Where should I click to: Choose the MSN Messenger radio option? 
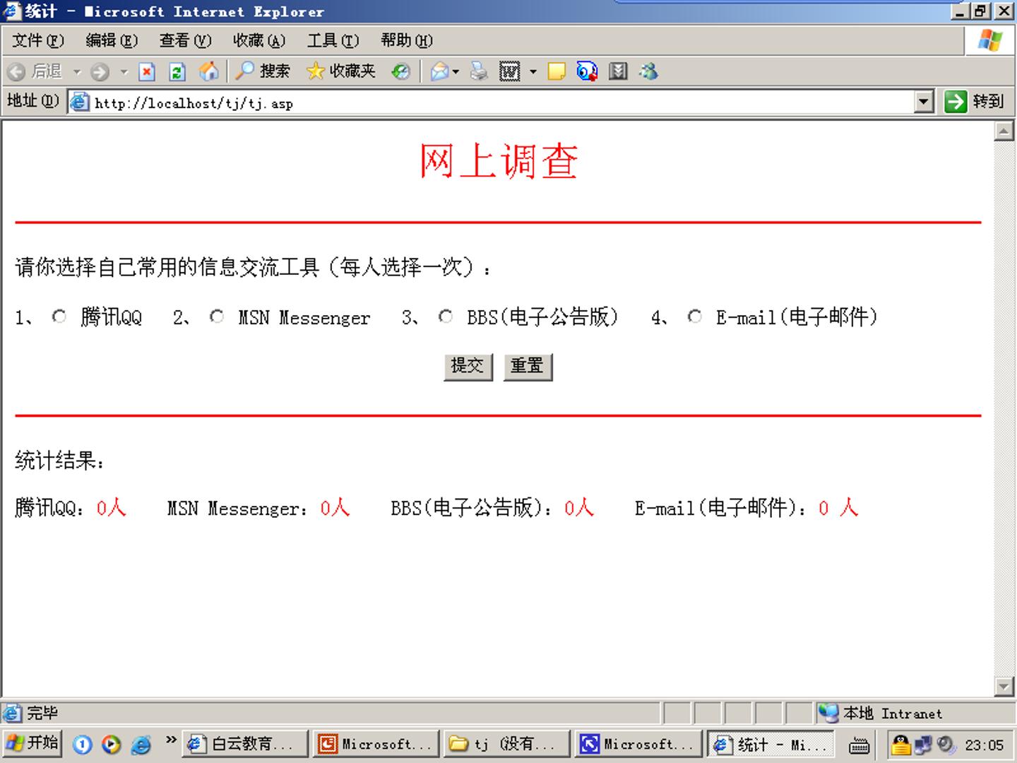pyautogui.click(x=217, y=317)
